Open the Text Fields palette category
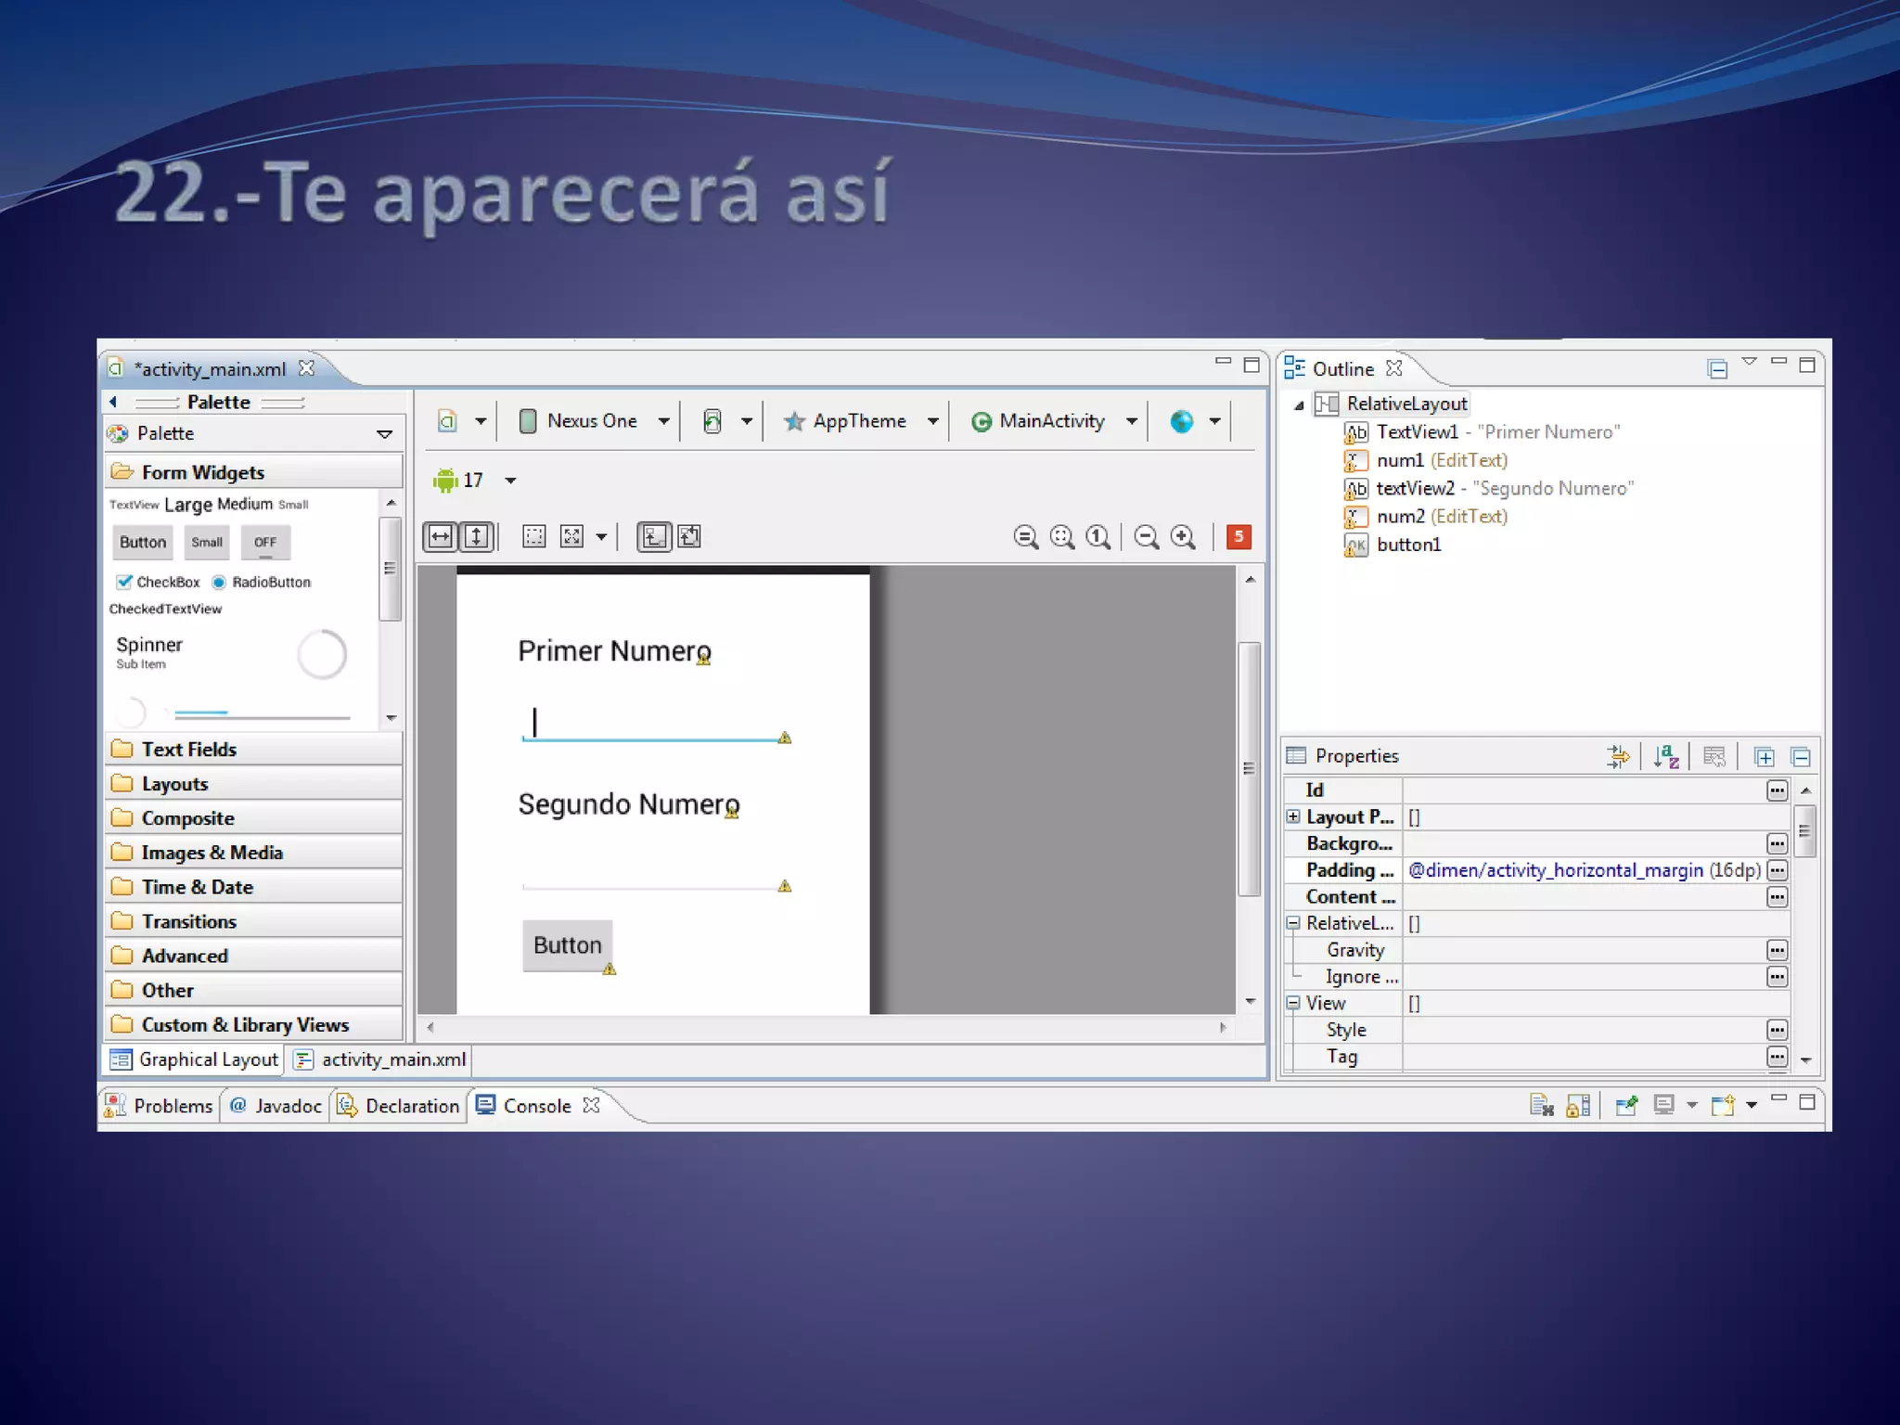 [x=188, y=750]
